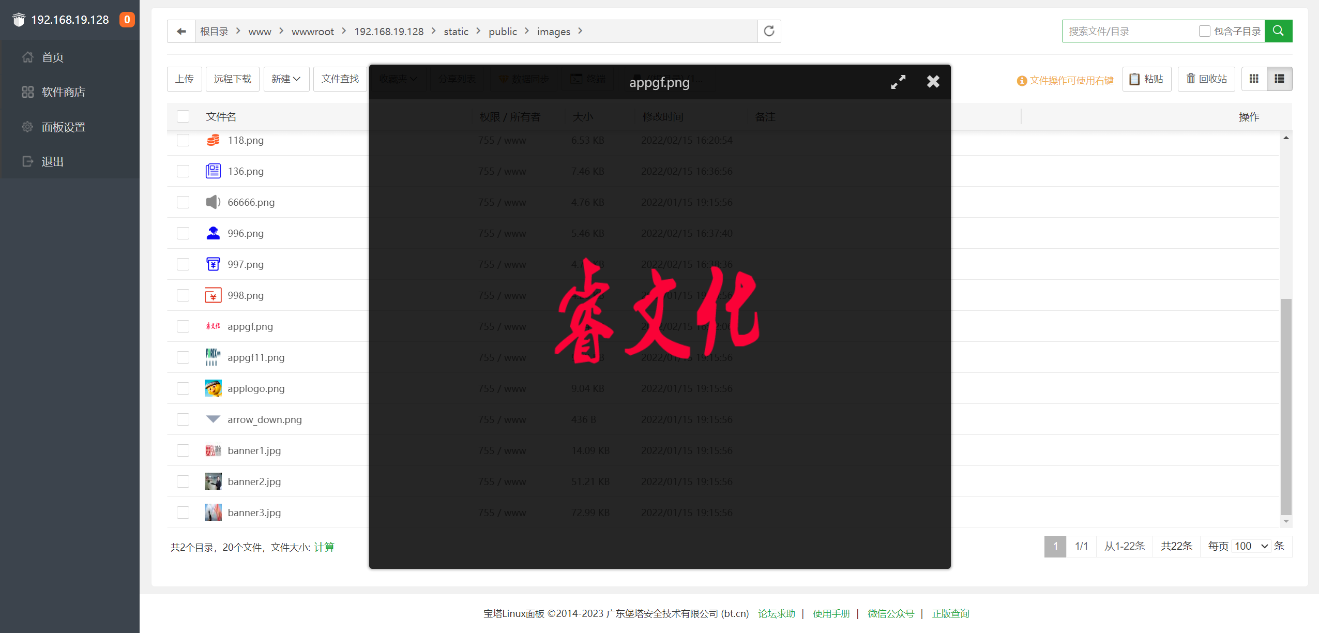Image resolution: width=1319 pixels, height=633 pixels.
Task: Open the Recycle Bin (回收站)
Action: 1206,79
